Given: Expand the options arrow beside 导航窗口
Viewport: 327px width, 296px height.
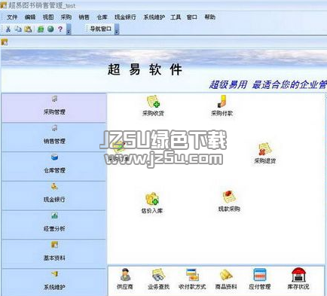Looking at the screenshot, I should 117,29.
